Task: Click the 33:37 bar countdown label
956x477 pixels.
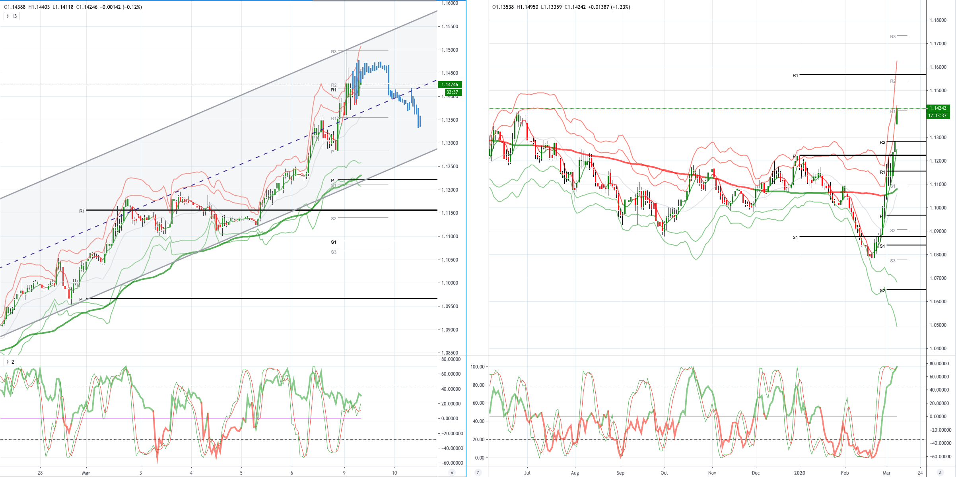Action: point(453,92)
